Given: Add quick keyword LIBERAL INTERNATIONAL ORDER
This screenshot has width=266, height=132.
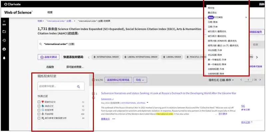Looking at the screenshot, I should pos(140,57).
